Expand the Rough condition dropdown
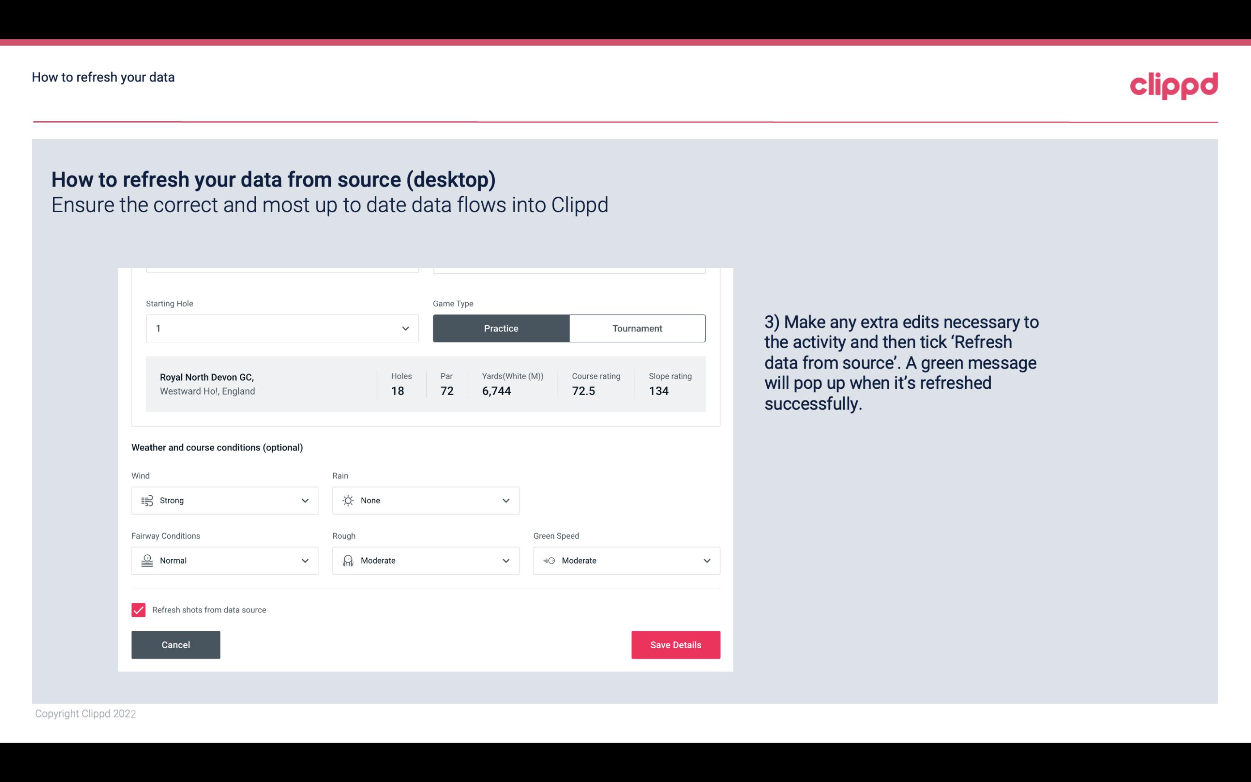Viewport: 1251px width, 782px height. click(505, 561)
